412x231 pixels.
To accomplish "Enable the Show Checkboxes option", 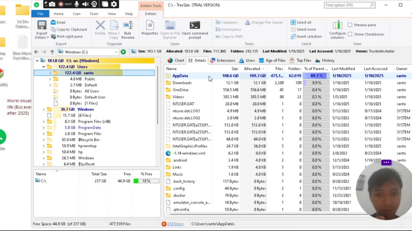I will point(350,34).
